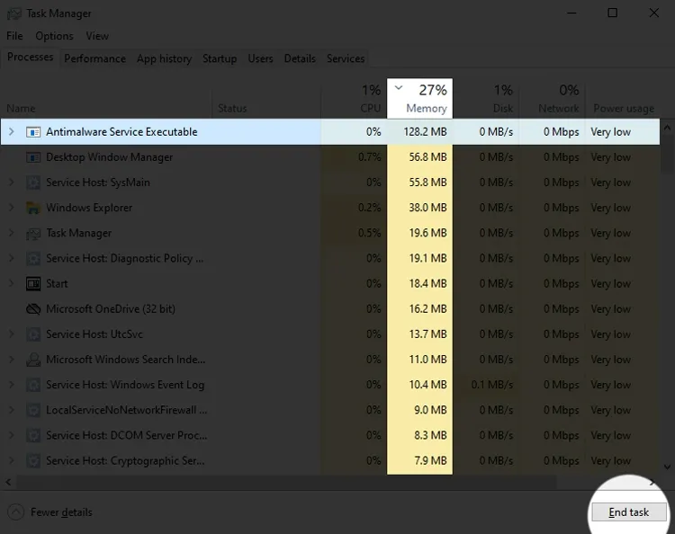Image resolution: width=675 pixels, height=534 pixels.
Task: Click the Windows Explorer folder icon
Action: (x=33, y=208)
